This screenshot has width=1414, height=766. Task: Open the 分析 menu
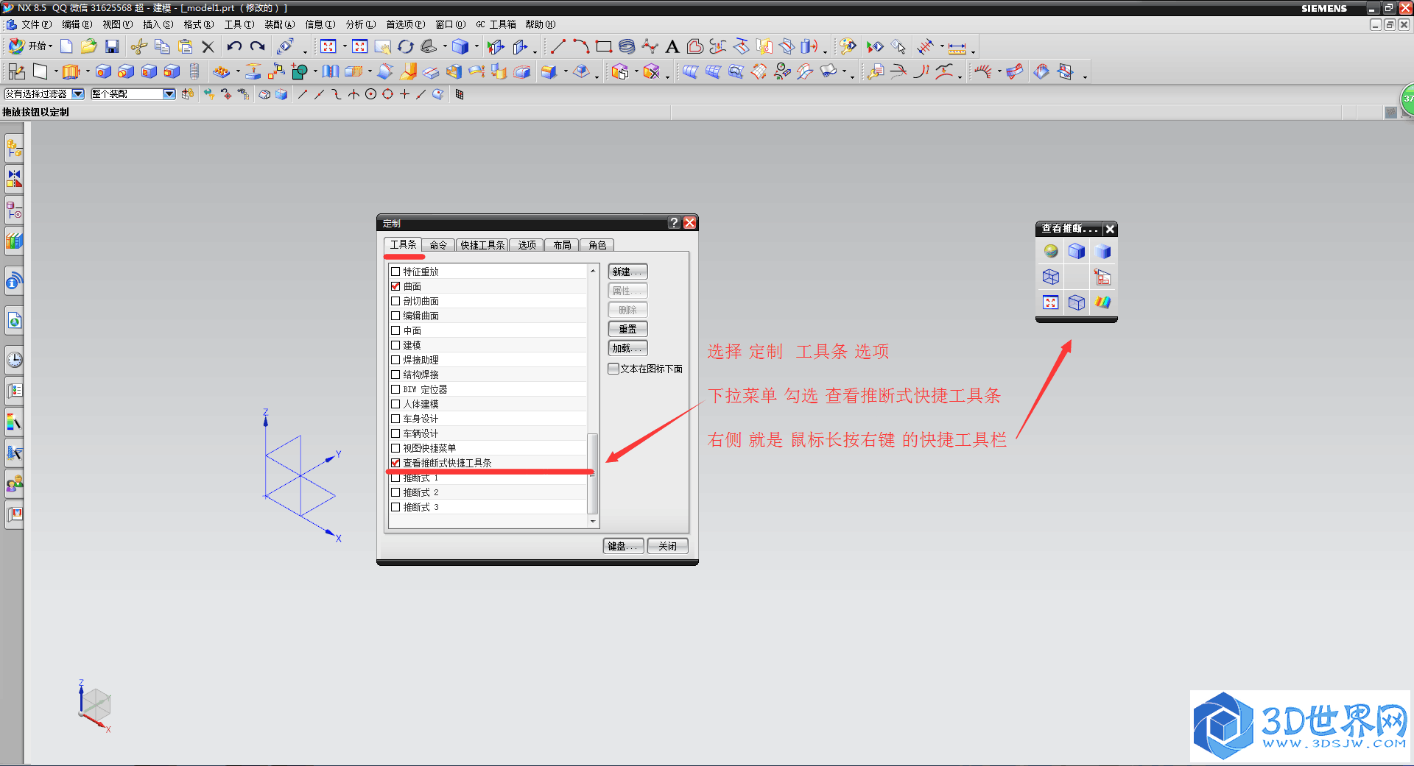pyautogui.click(x=361, y=24)
